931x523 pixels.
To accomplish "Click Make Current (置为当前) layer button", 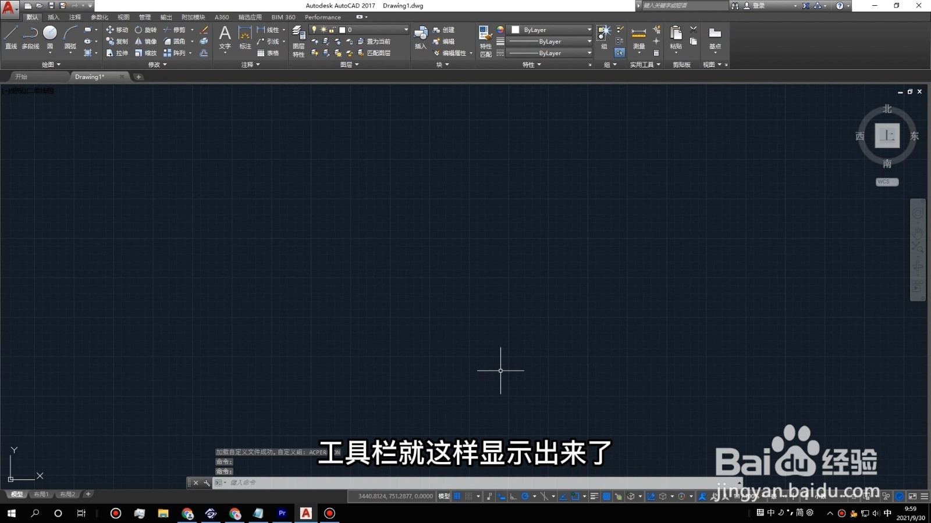I will pyautogui.click(x=374, y=41).
